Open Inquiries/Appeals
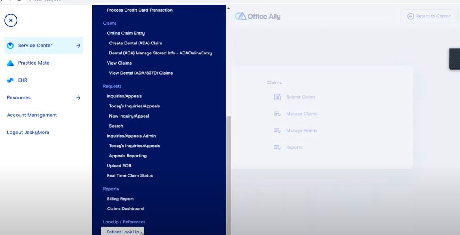The image size is (460, 235). click(124, 96)
